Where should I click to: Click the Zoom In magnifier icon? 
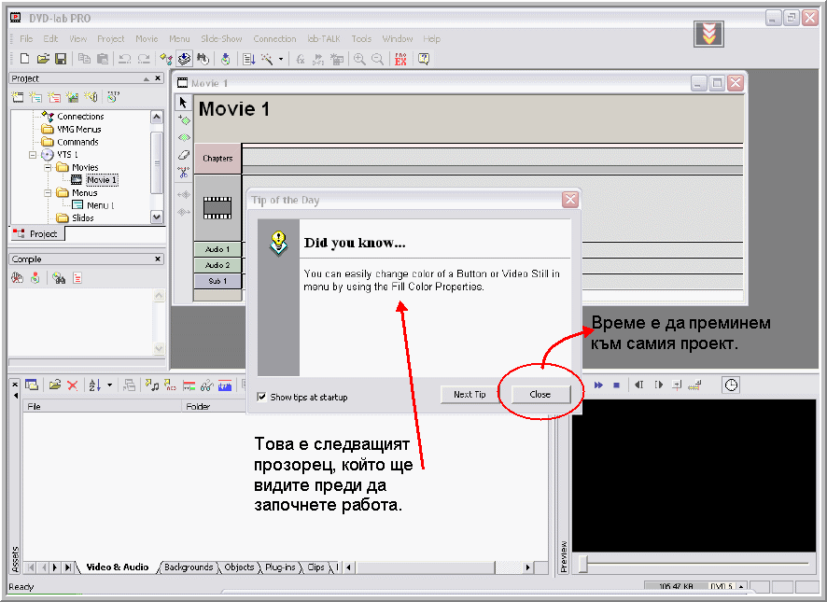(x=359, y=59)
